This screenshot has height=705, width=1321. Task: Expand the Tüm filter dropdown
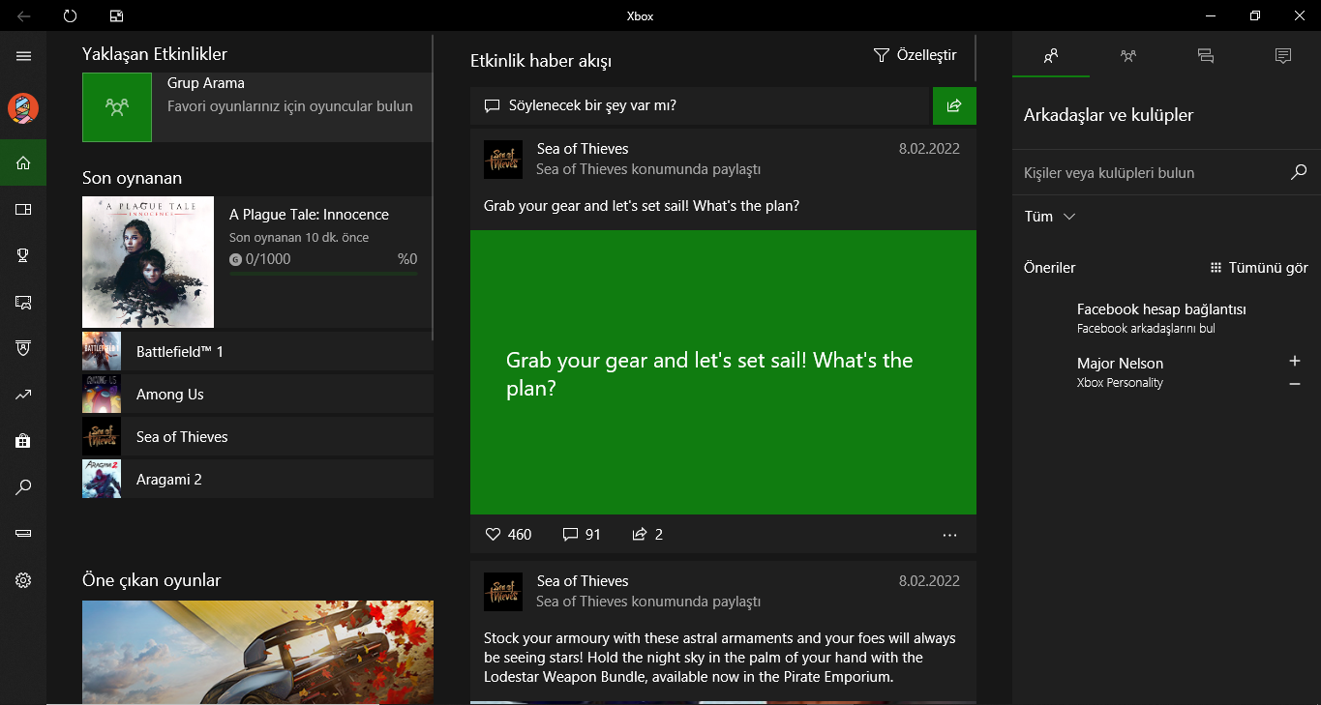(1050, 217)
